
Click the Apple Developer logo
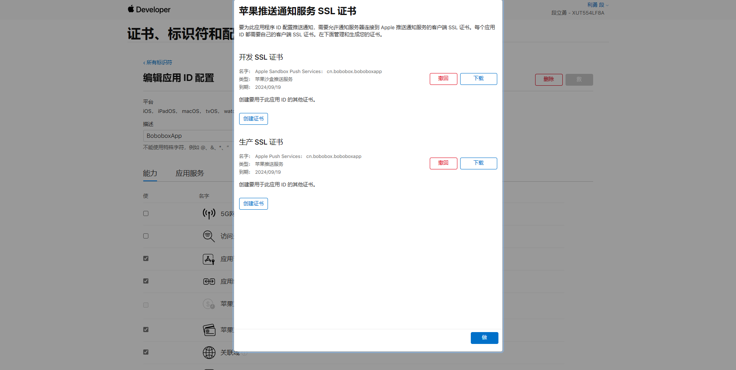click(149, 9)
